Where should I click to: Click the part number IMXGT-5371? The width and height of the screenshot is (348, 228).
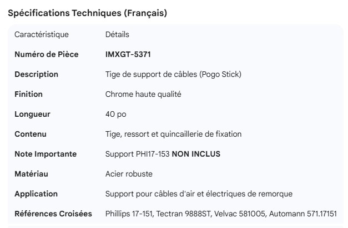(x=128, y=54)
